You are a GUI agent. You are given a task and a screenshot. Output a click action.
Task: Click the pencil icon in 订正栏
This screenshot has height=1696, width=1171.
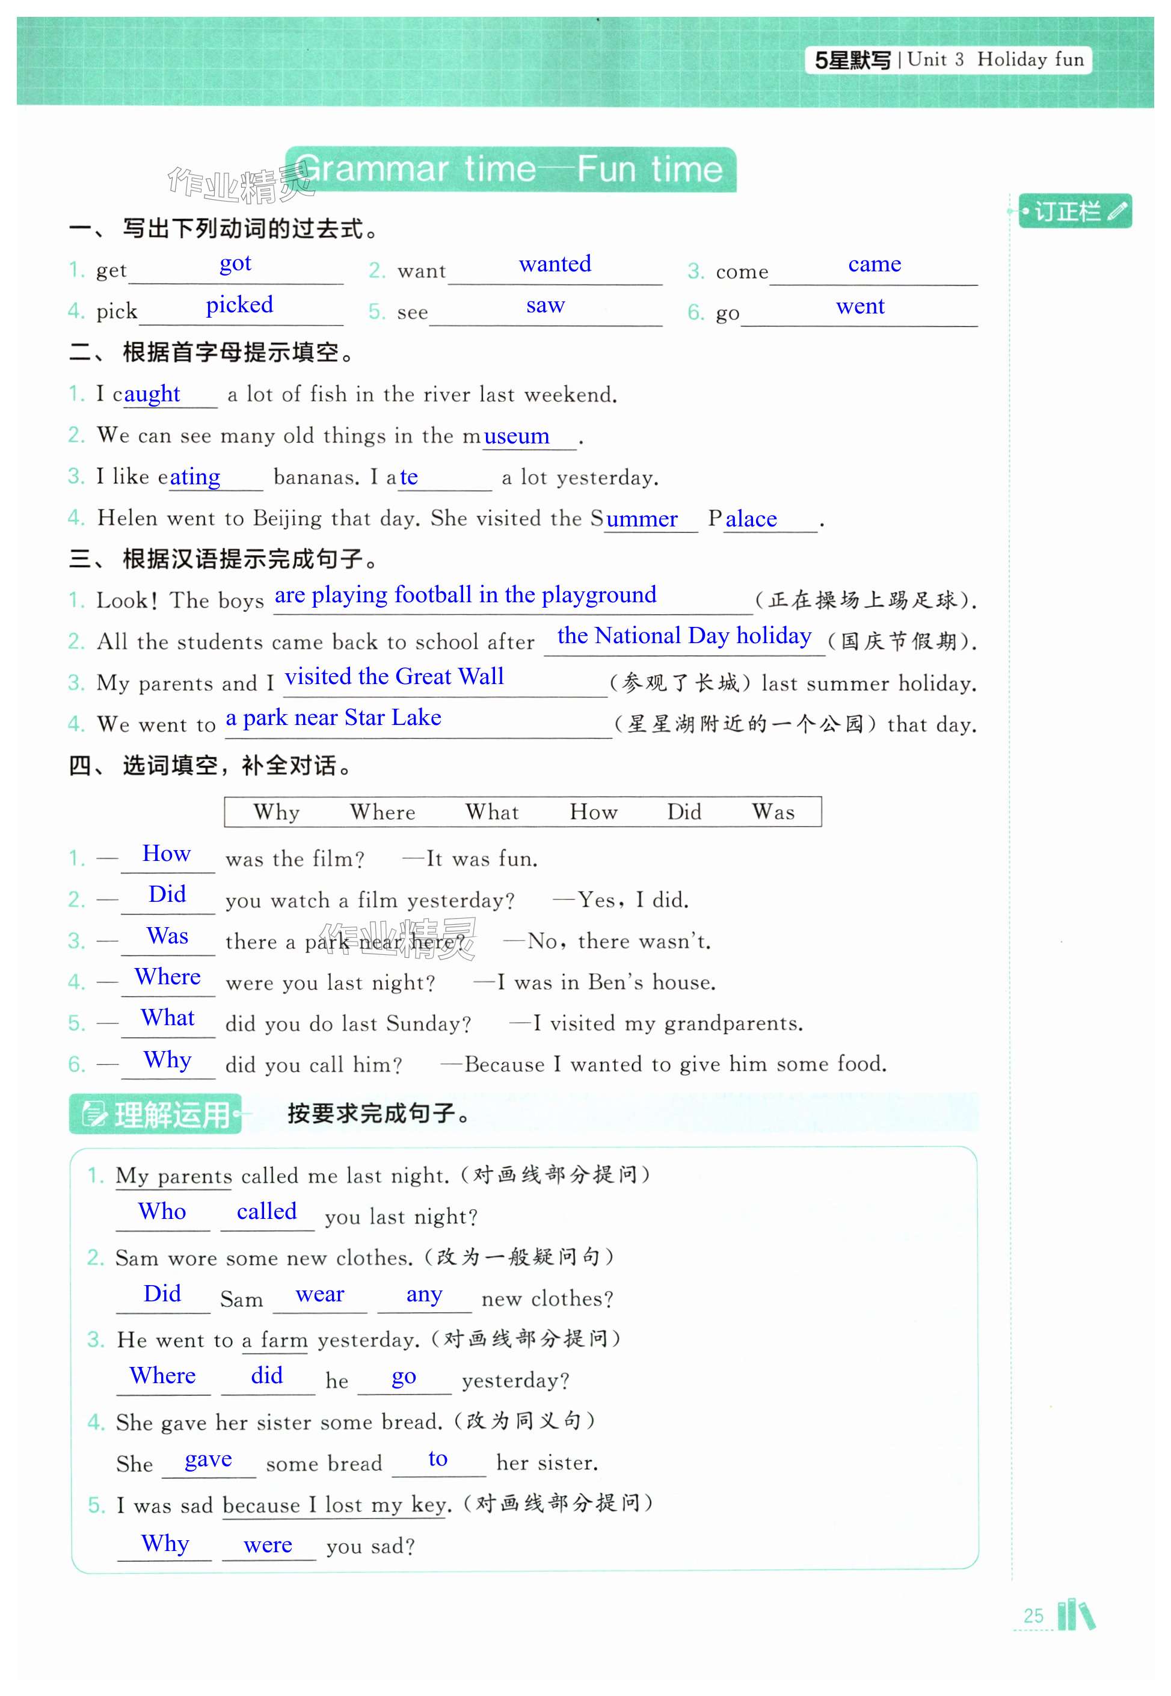(x=1117, y=211)
